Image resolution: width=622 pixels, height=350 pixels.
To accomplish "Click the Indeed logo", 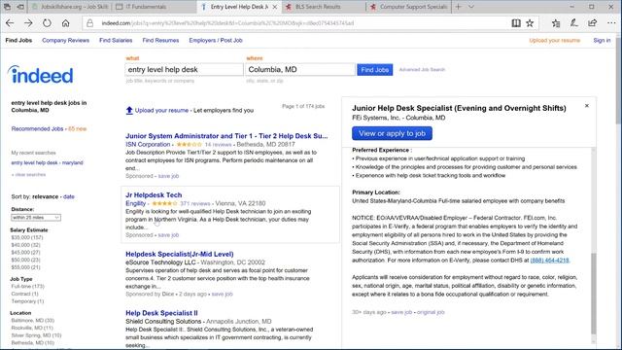I will [41, 75].
